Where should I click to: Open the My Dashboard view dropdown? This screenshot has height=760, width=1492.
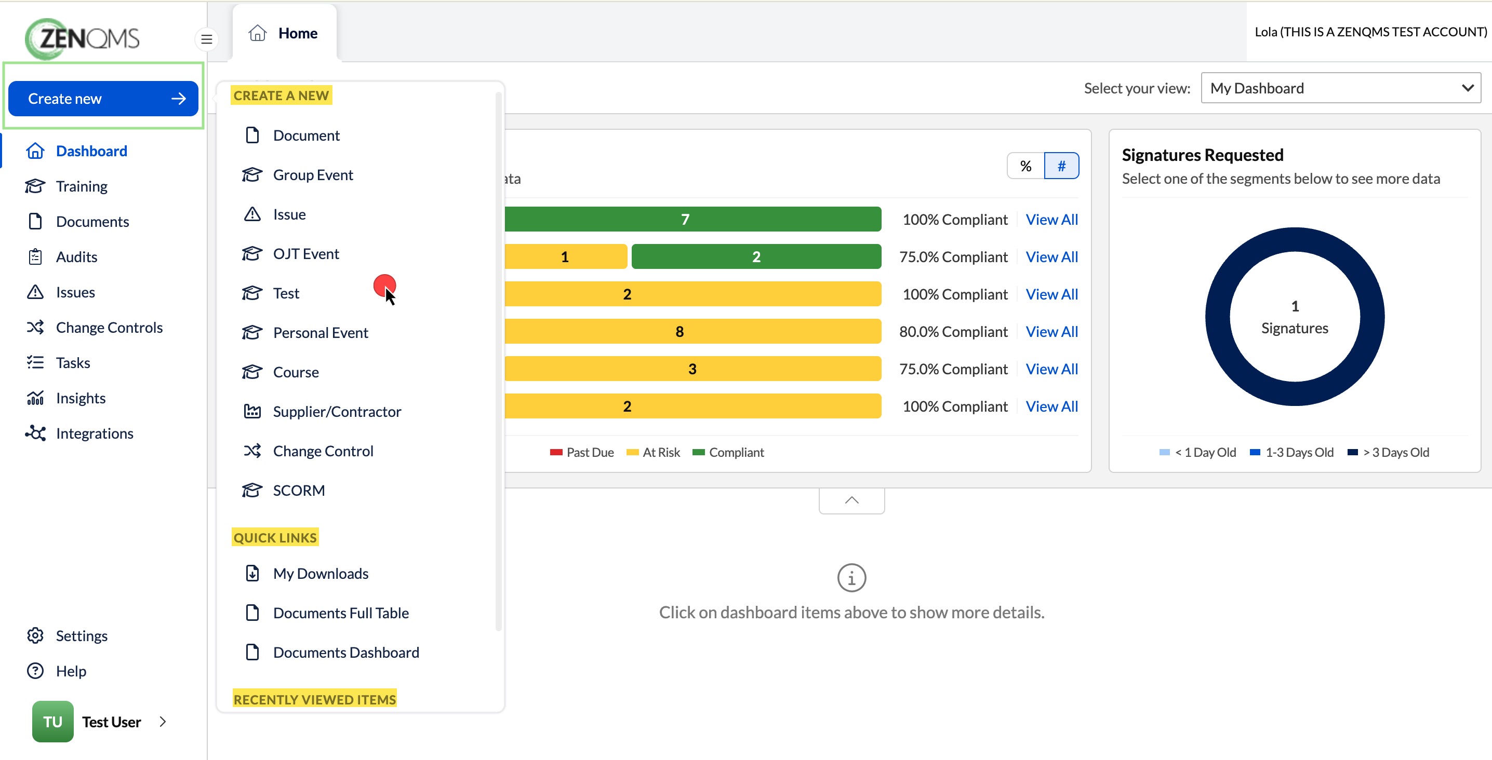pos(1341,88)
